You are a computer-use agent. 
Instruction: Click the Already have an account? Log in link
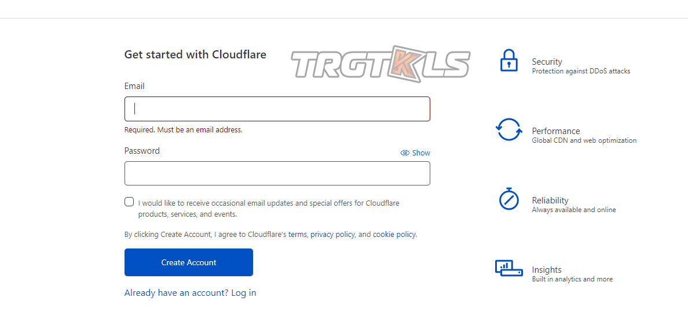[x=190, y=293]
